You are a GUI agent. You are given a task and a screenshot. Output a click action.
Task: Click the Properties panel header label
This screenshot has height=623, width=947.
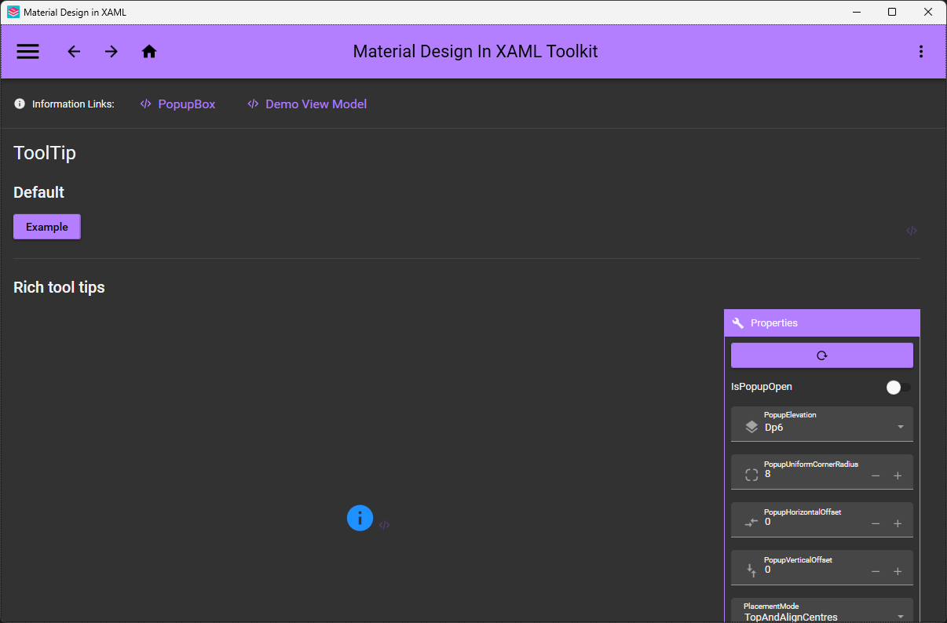774,323
